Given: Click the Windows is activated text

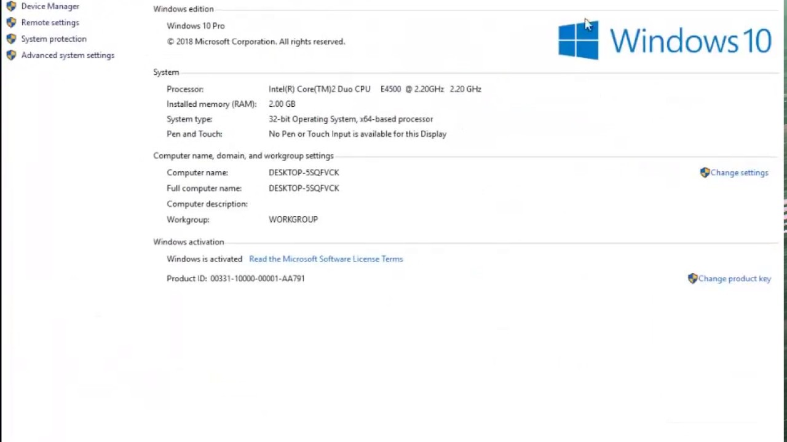Looking at the screenshot, I should [x=204, y=259].
